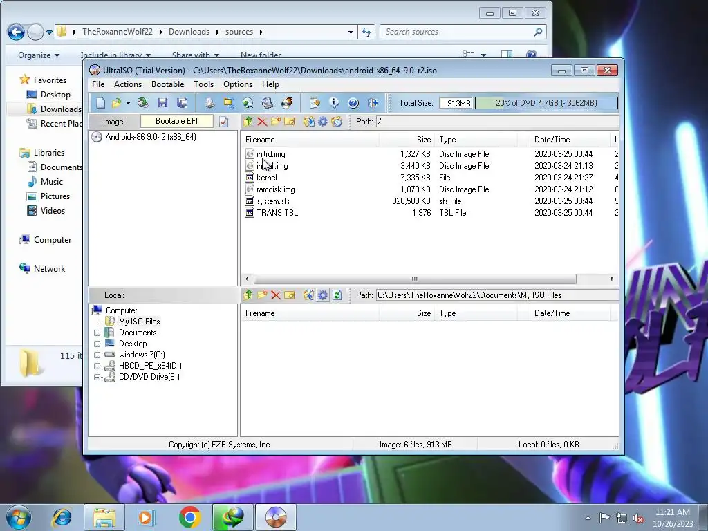Select the ramdisk.img file
The height and width of the screenshot is (531, 708).
275,189
